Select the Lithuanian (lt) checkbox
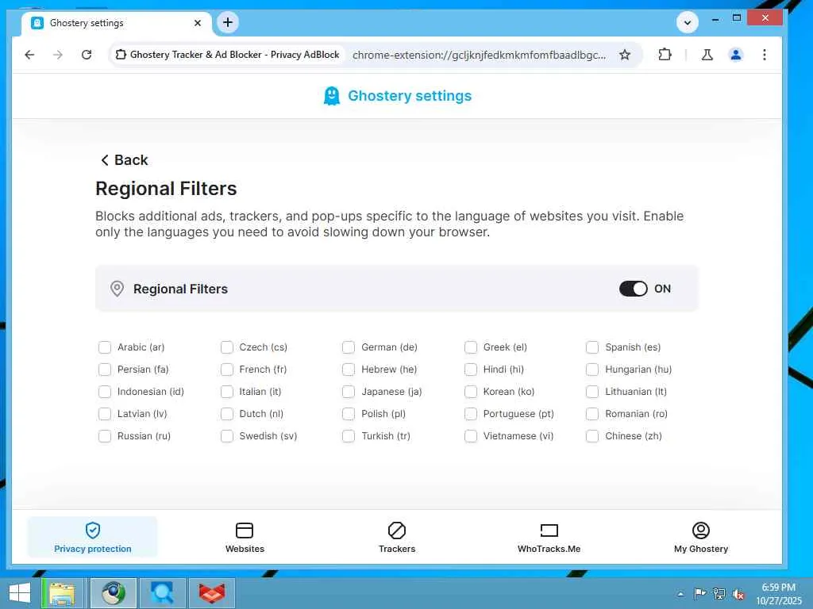The image size is (813, 609). [x=592, y=392]
